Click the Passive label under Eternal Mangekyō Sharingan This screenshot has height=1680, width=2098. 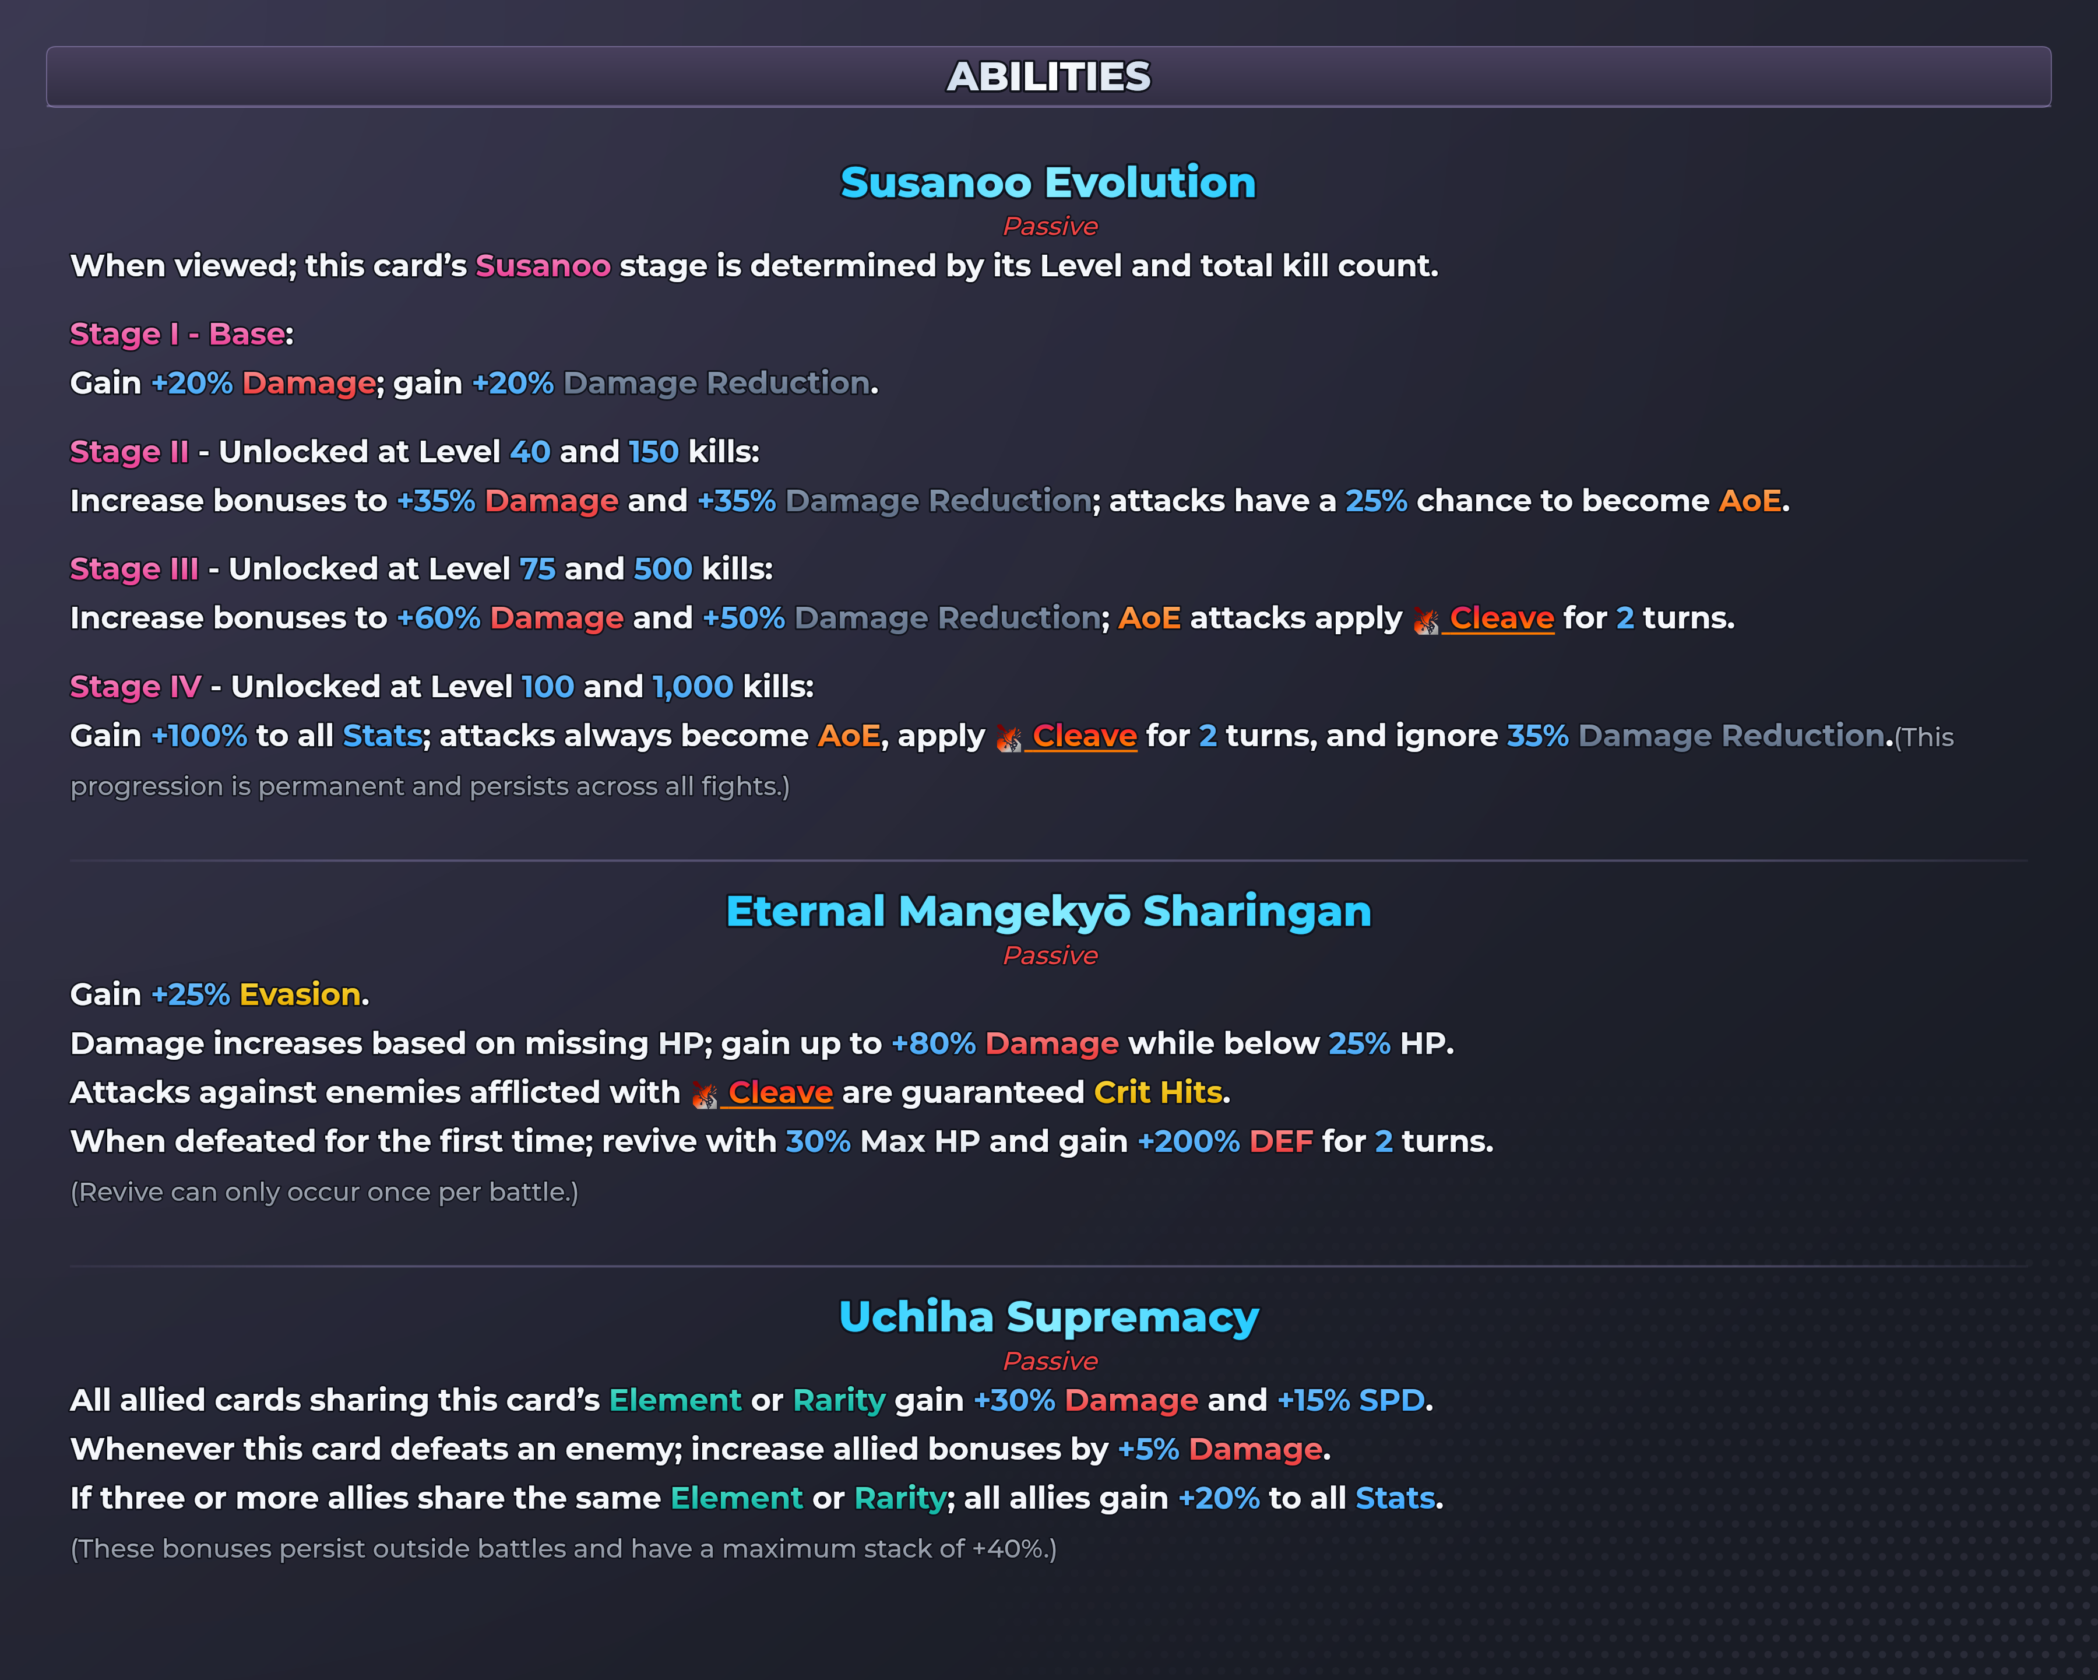pyautogui.click(x=1050, y=955)
